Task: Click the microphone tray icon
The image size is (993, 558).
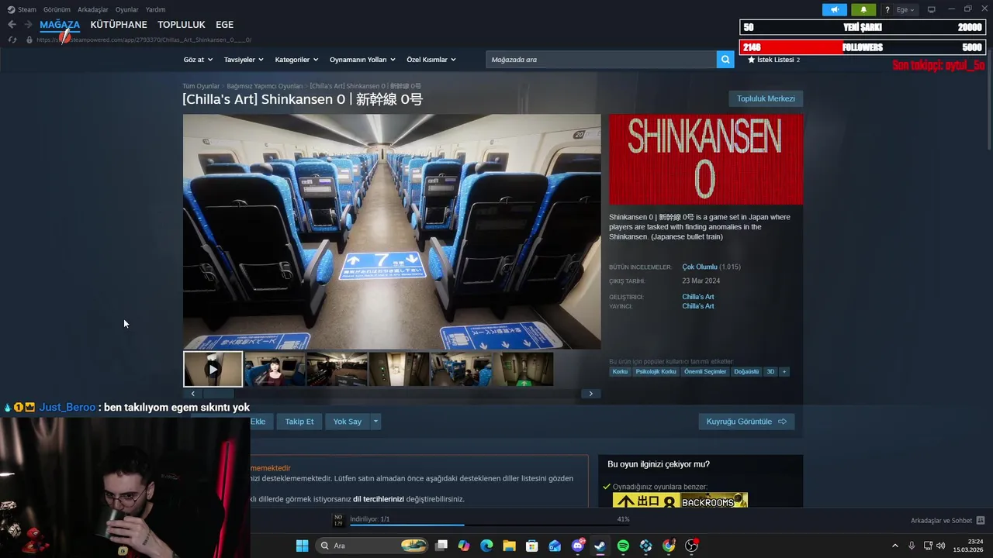Action: 912,546
